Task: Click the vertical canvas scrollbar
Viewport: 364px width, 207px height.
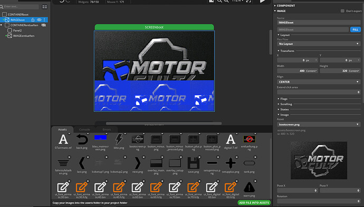Action: coord(271,42)
